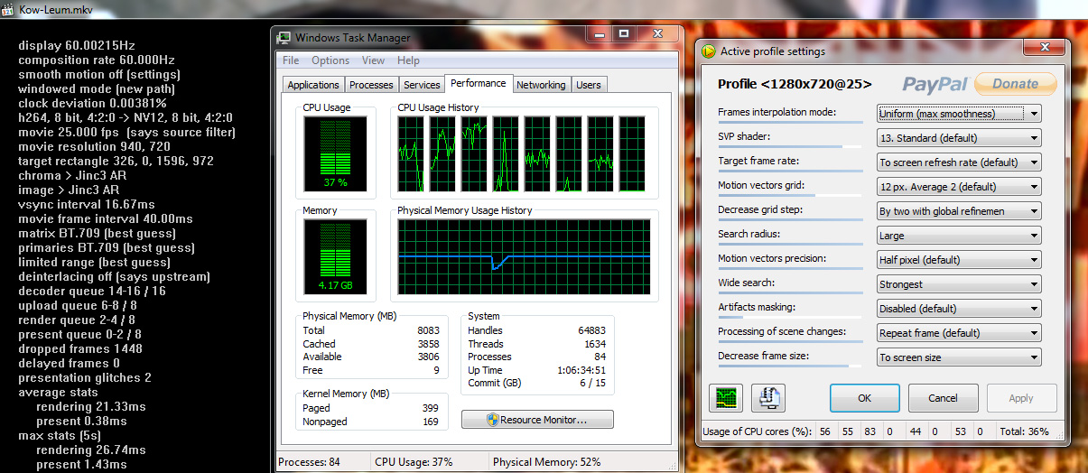Click the Physical Memory Usage History graph
1088x473 pixels.
(x=524, y=256)
